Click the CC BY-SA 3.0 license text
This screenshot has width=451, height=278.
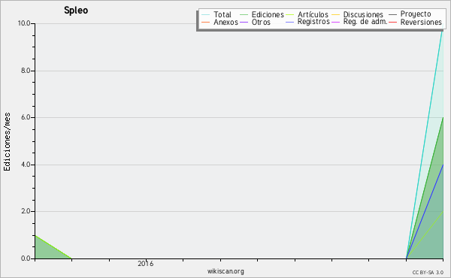[x=428, y=273]
